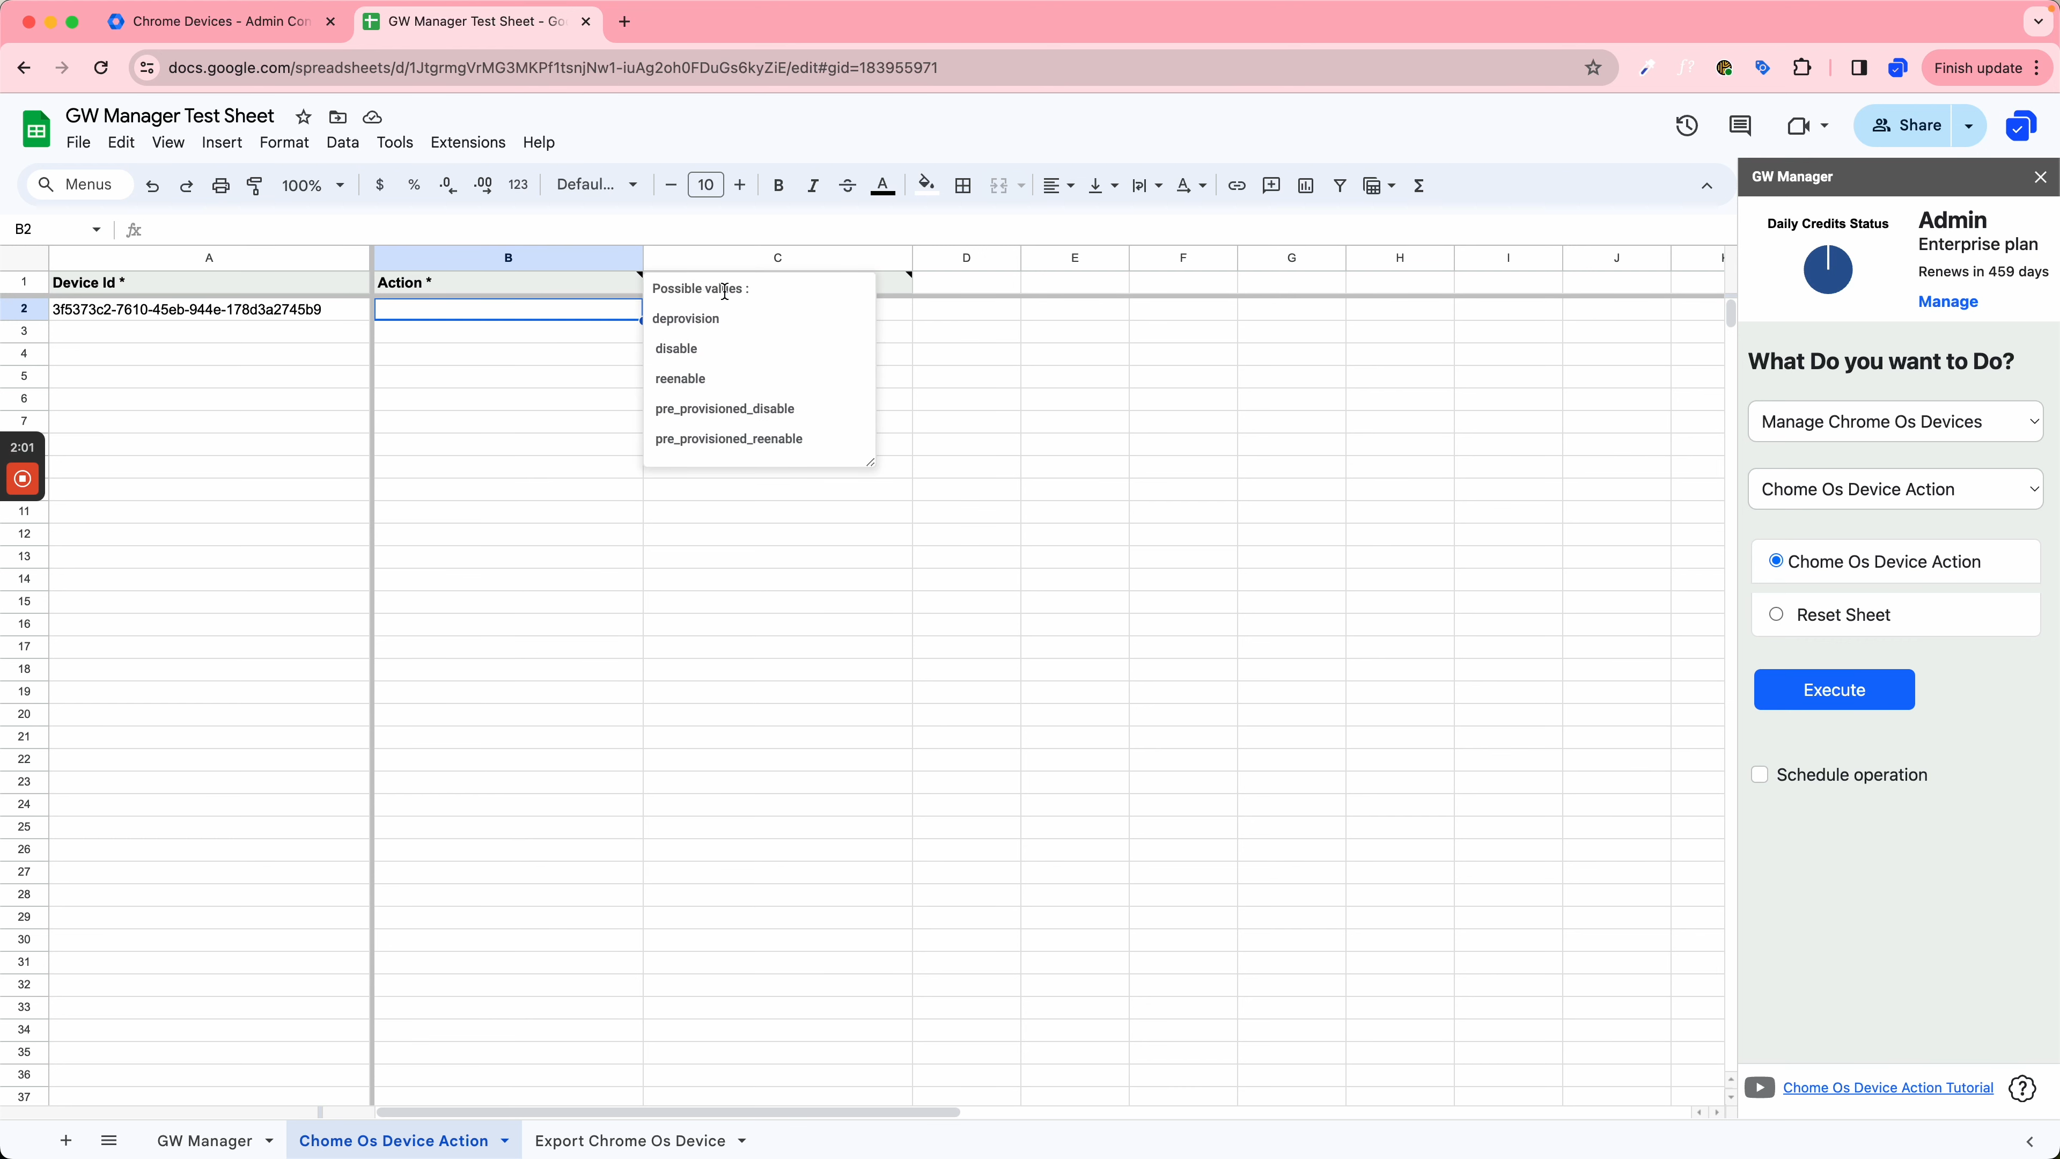Stop the screen recording button

pyautogui.click(x=23, y=478)
